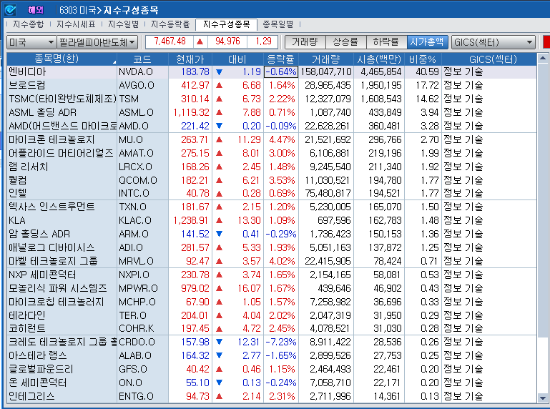
Task: Sort by 거래량 button
Action: pyautogui.click(x=305, y=42)
